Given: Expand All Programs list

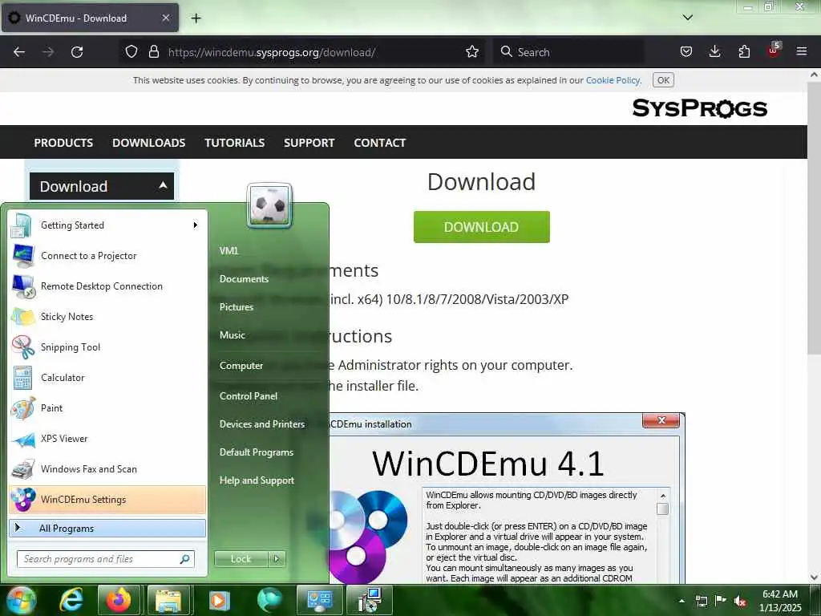Looking at the screenshot, I should click(107, 529).
